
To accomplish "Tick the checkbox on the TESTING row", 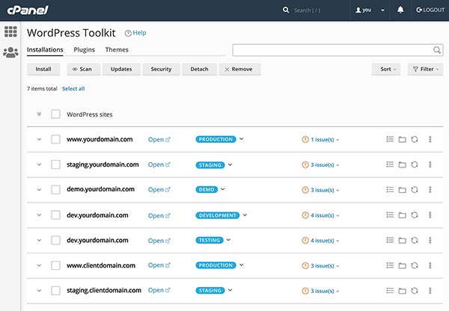I will click(55, 240).
